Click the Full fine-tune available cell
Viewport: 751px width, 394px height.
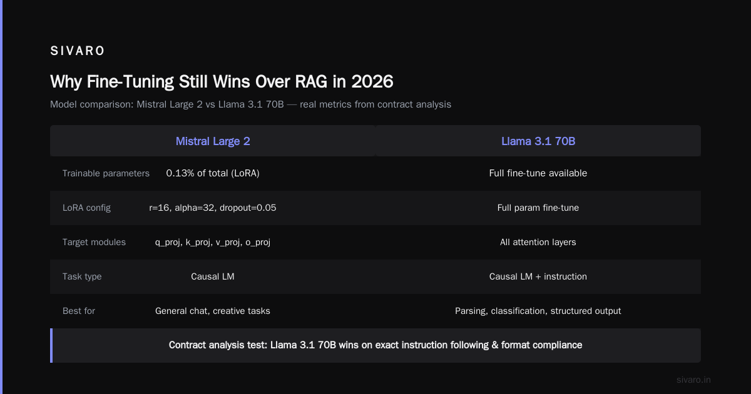[538, 173]
